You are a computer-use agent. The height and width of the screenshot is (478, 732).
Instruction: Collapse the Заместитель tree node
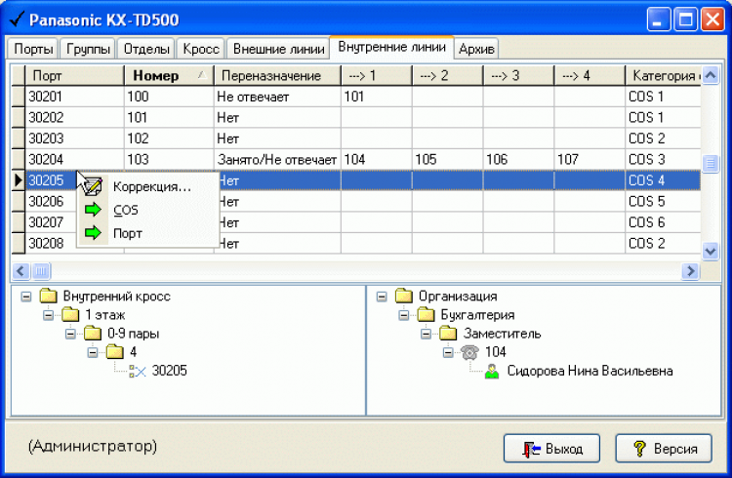tap(427, 334)
